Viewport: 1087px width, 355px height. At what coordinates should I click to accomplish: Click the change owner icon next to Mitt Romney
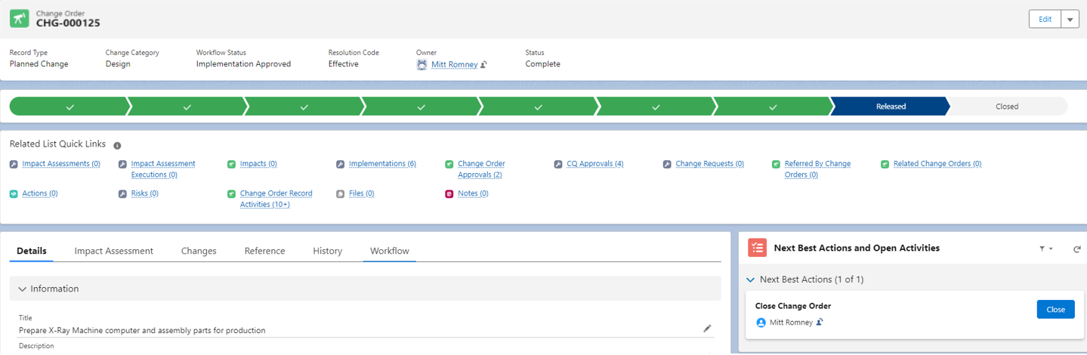pos(484,65)
